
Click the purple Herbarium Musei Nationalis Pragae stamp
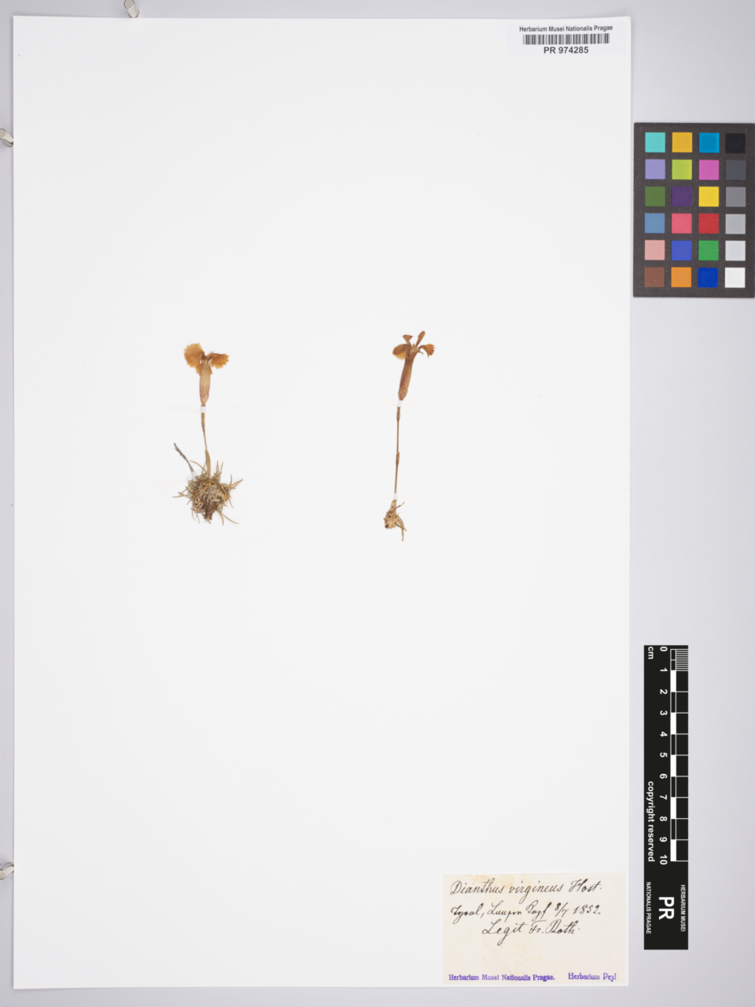(x=502, y=977)
